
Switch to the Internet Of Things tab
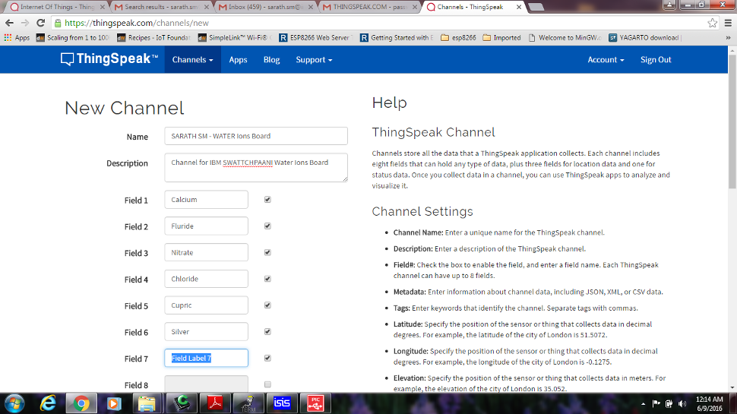[56, 7]
